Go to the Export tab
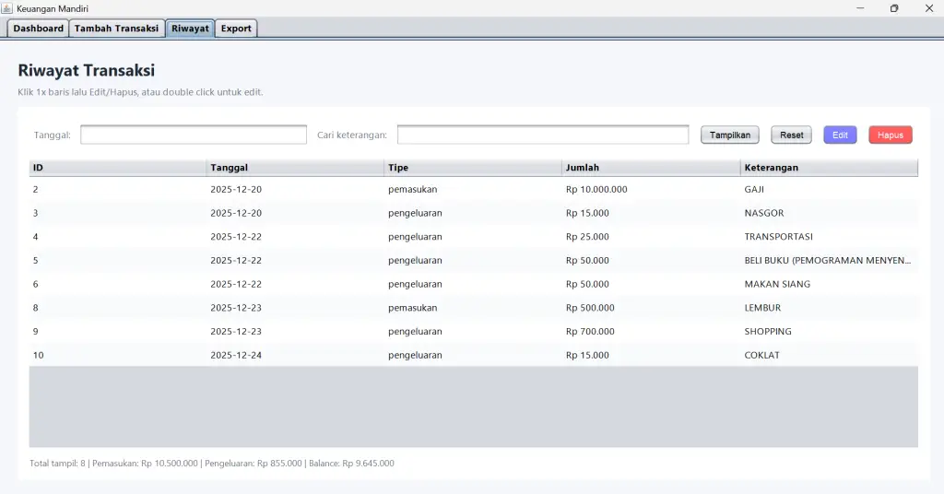This screenshot has height=494, width=944. tap(236, 29)
